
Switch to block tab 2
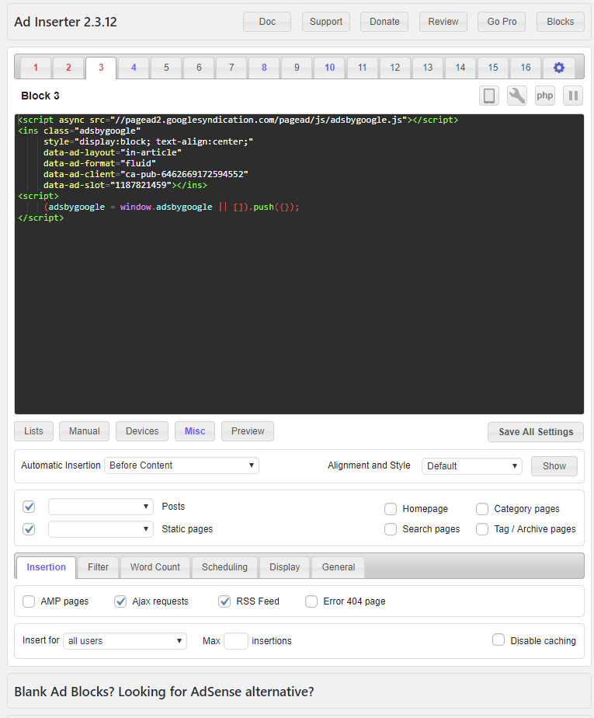[x=68, y=68]
